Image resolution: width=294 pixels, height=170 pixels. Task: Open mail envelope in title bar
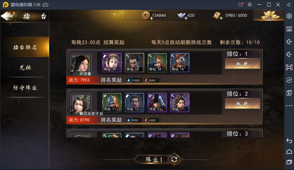click(x=241, y=5)
